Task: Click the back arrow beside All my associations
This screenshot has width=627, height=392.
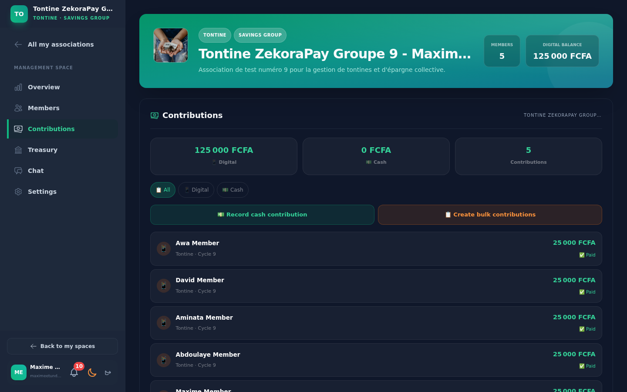Action: coord(18,44)
